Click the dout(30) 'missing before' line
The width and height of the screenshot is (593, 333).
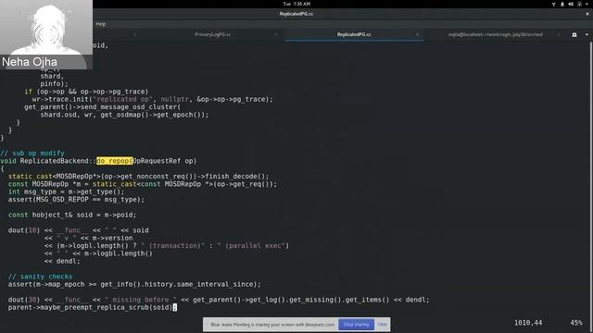[219, 300]
